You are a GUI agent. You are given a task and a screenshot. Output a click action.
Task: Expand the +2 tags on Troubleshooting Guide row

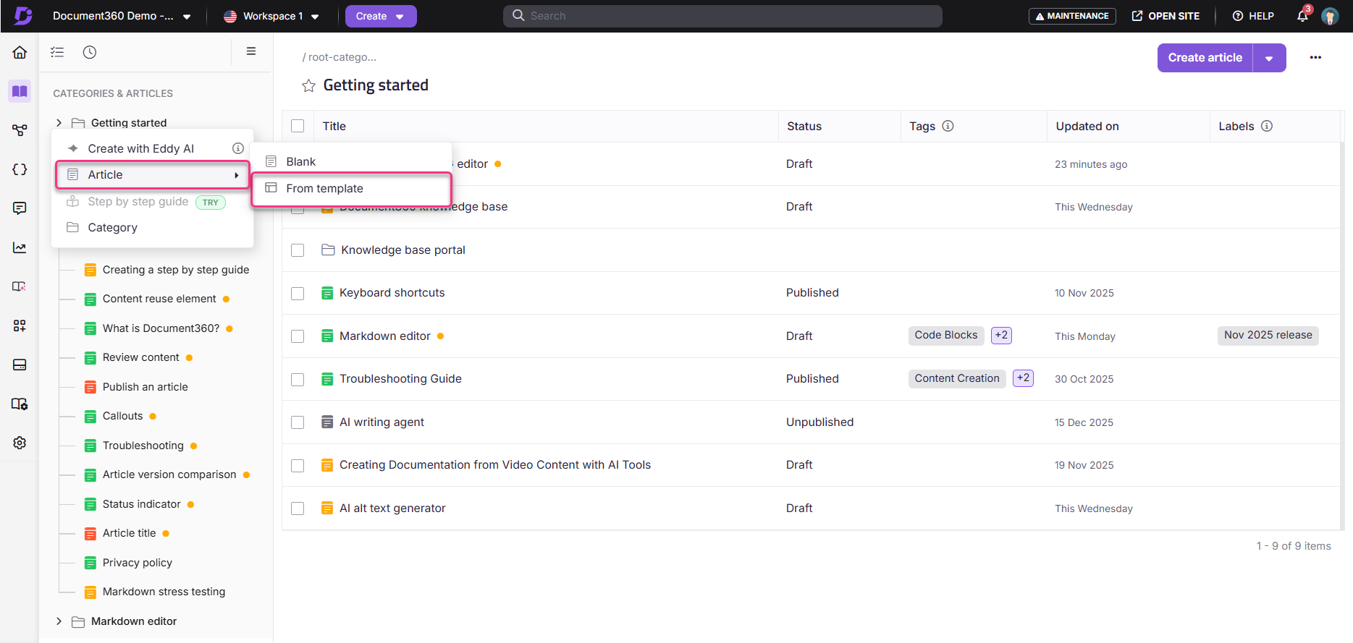pyautogui.click(x=1023, y=378)
